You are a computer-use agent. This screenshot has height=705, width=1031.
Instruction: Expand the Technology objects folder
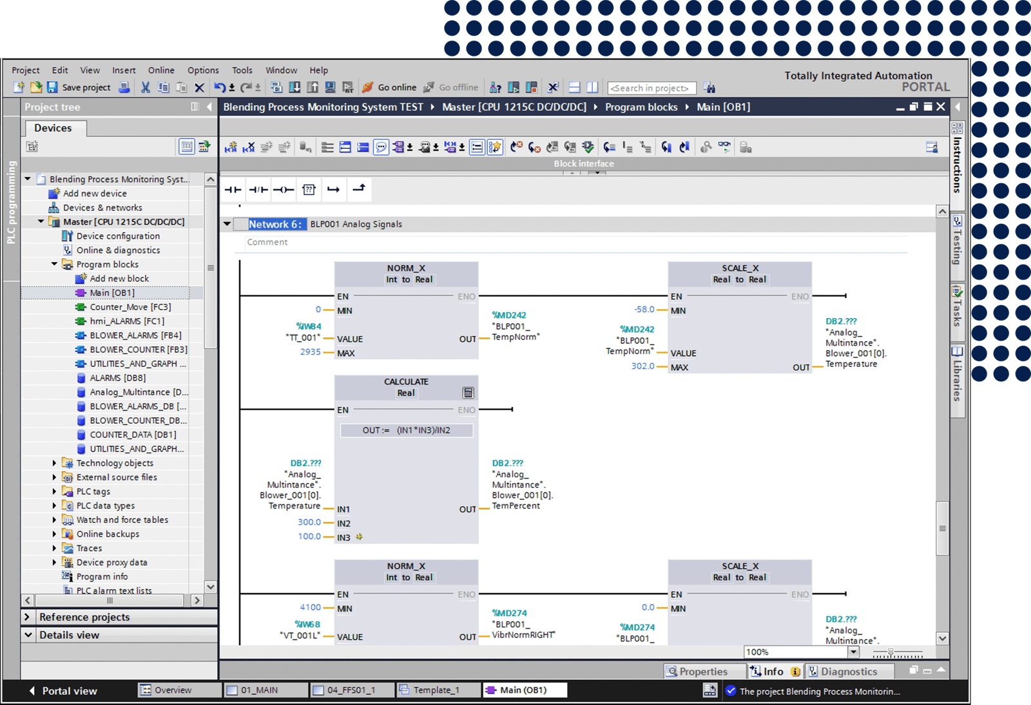[55, 463]
